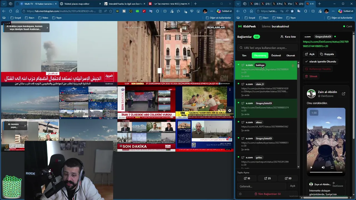The image size is (356, 200).
Task: Open Sohbet et Copilot in left browser
Action: (x=224, y=11)
